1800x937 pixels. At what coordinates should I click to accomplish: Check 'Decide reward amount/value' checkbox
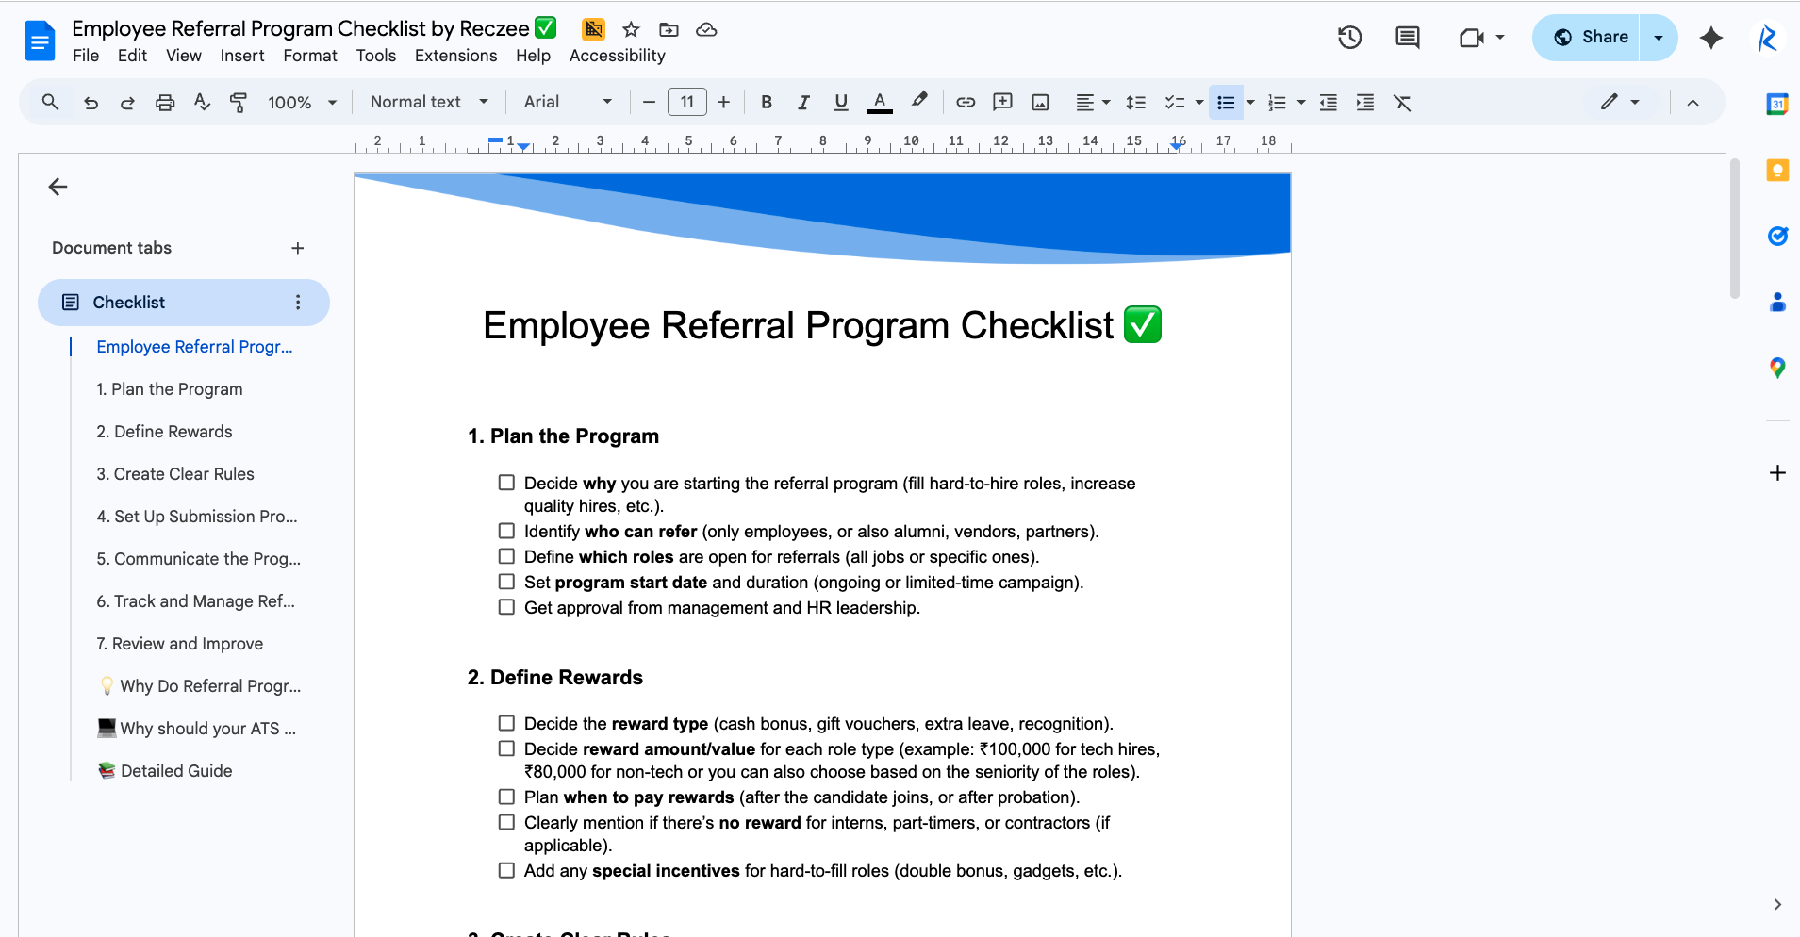[x=506, y=748]
